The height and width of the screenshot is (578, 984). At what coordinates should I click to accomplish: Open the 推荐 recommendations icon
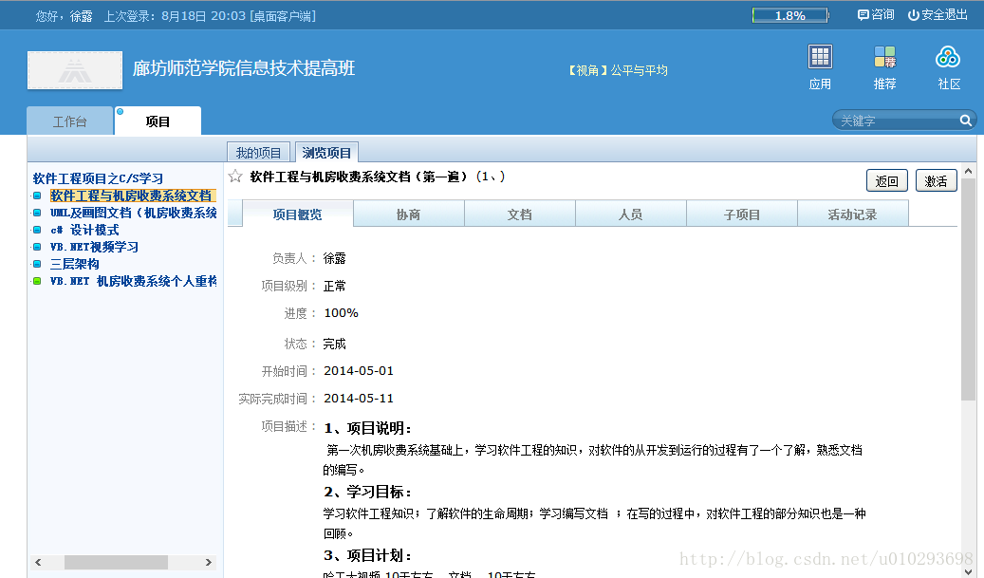point(885,57)
